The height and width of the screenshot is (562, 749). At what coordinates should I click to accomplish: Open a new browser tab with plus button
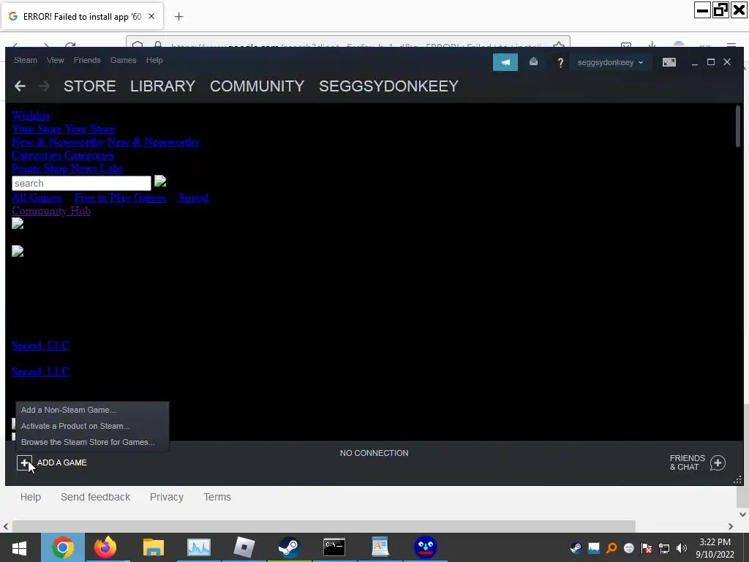click(x=178, y=17)
